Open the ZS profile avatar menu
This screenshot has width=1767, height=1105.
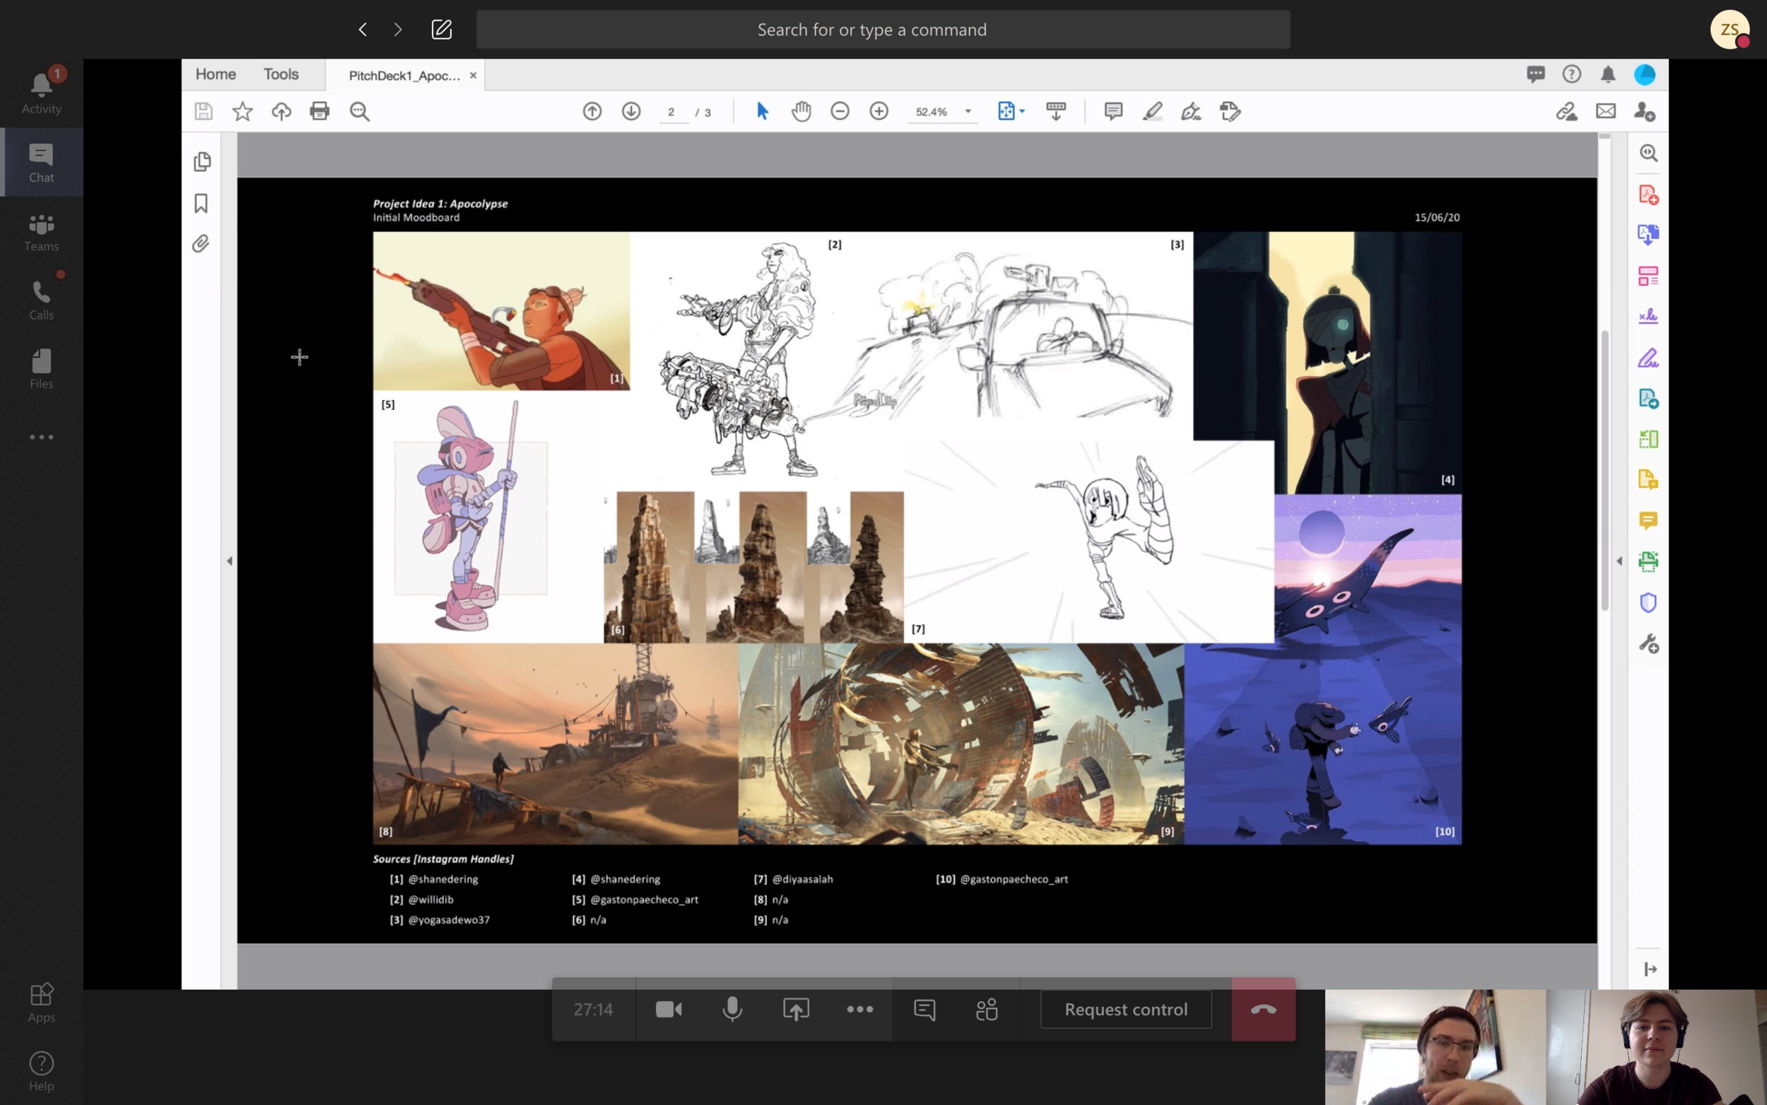pos(1729,29)
